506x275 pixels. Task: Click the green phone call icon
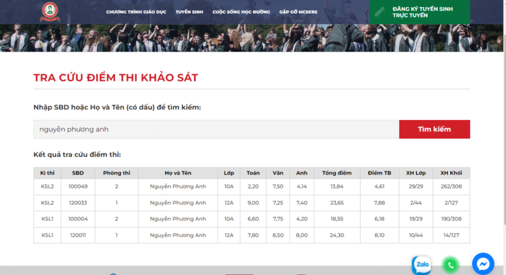click(450, 265)
